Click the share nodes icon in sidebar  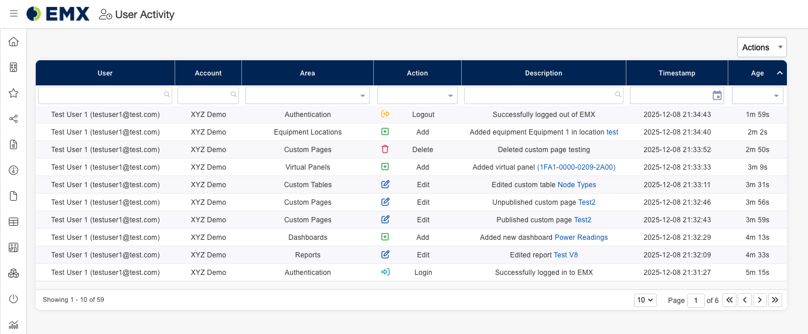tap(13, 119)
